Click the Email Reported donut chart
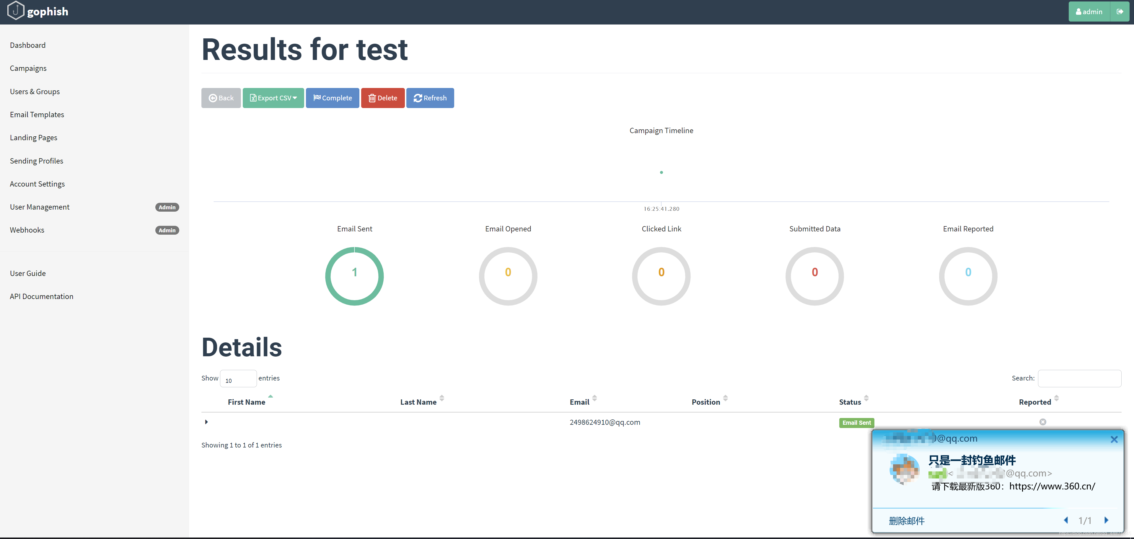 [x=968, y=276]
